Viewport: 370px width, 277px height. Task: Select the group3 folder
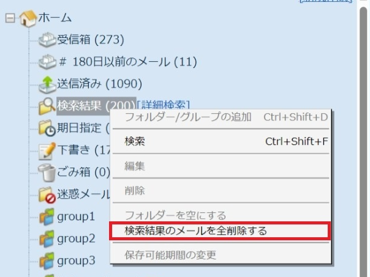[x=76, y=260]
